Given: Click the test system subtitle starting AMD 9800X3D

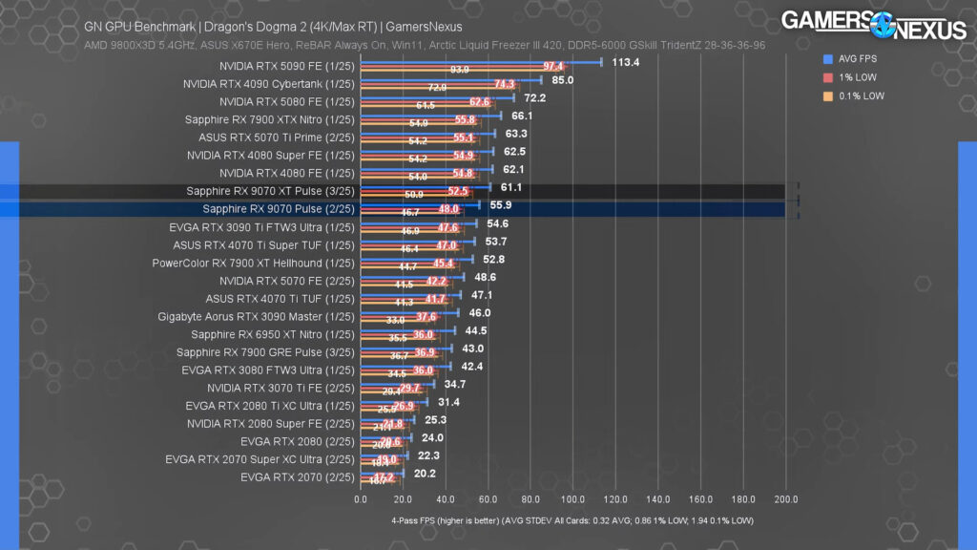Looking at the screenshot, I should 425,46.
